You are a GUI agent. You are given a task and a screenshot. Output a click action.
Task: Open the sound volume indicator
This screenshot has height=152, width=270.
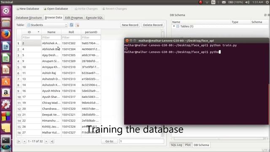247,2
